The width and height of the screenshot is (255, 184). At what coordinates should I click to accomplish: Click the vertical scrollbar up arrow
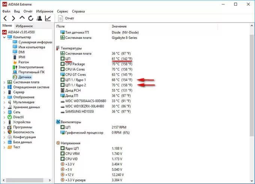(252, 26)
